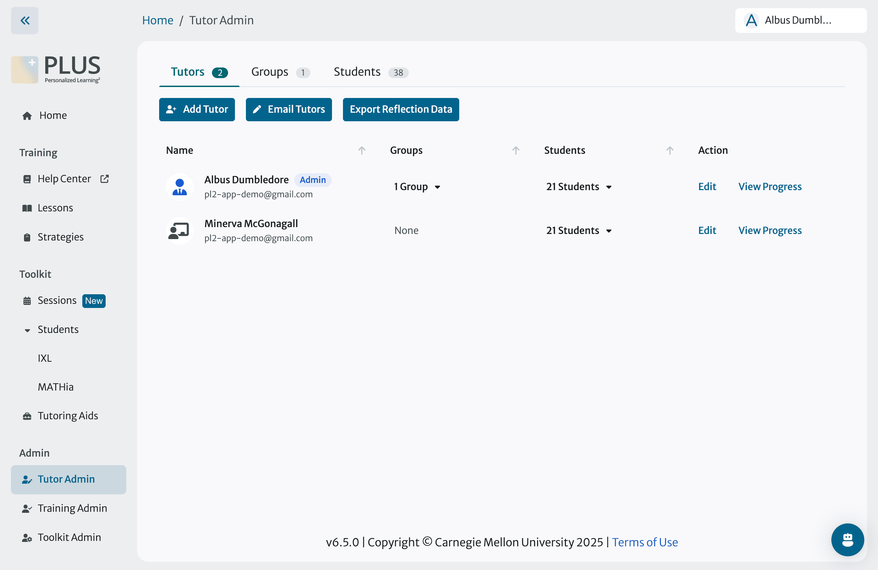Open the chatbot assistant icon

[x=847, y=540]
